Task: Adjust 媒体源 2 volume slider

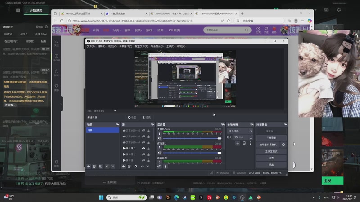Action: click(192, 153)
